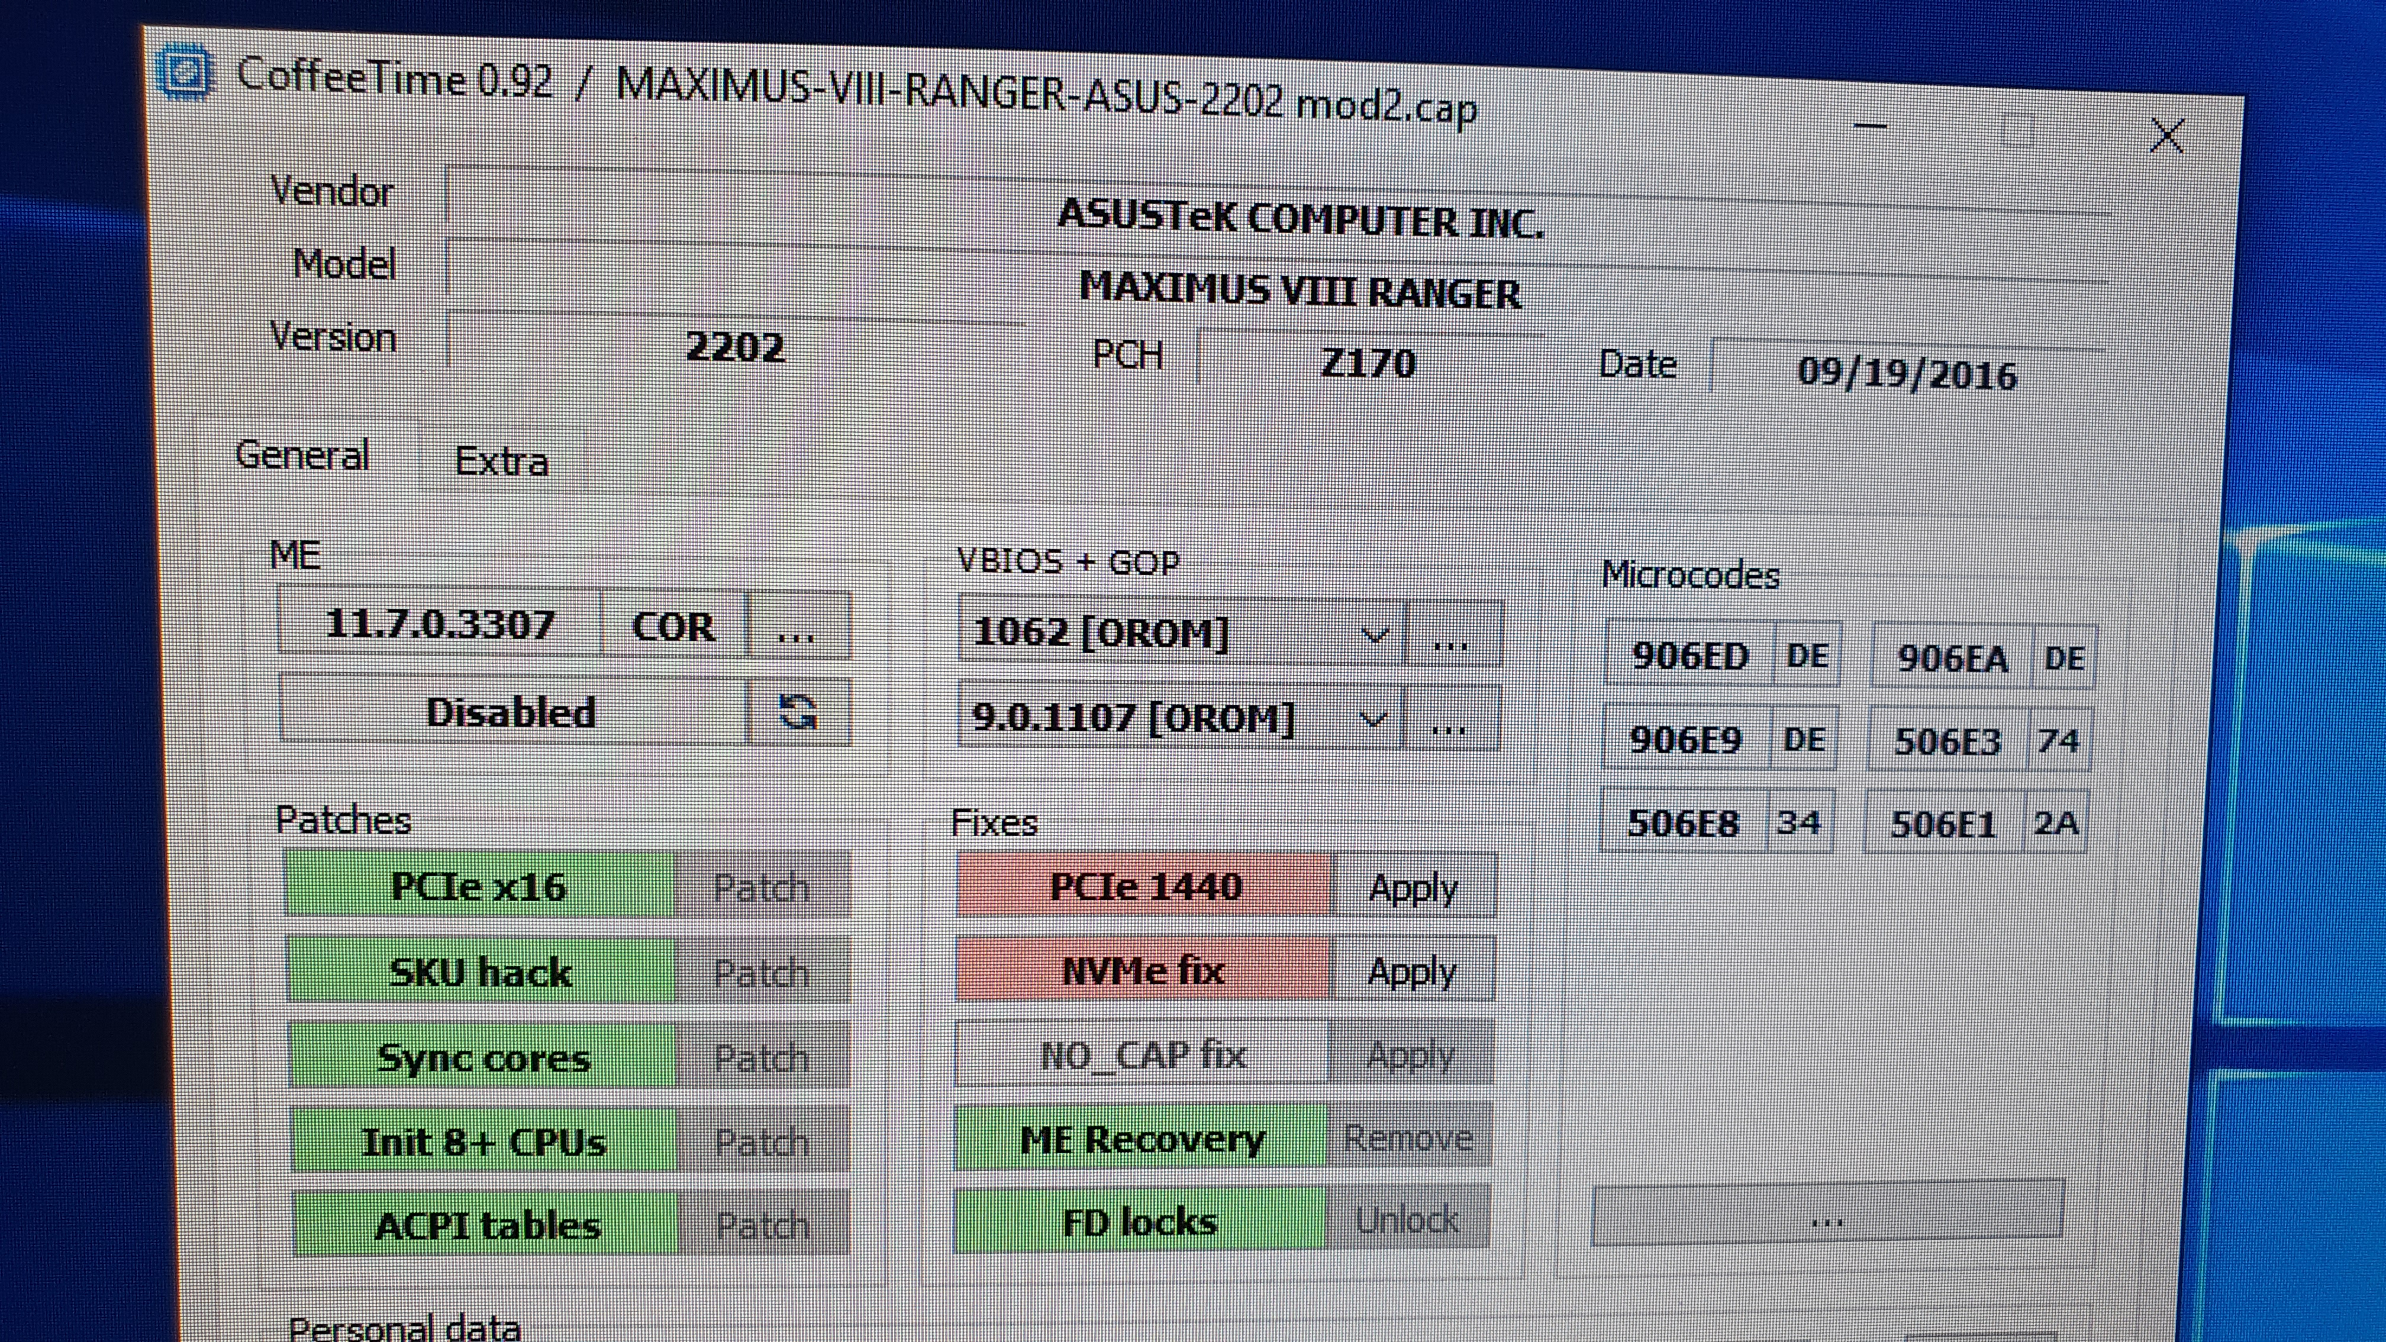
Task: Select the 906ED microcode entry
Action: 1688,656
